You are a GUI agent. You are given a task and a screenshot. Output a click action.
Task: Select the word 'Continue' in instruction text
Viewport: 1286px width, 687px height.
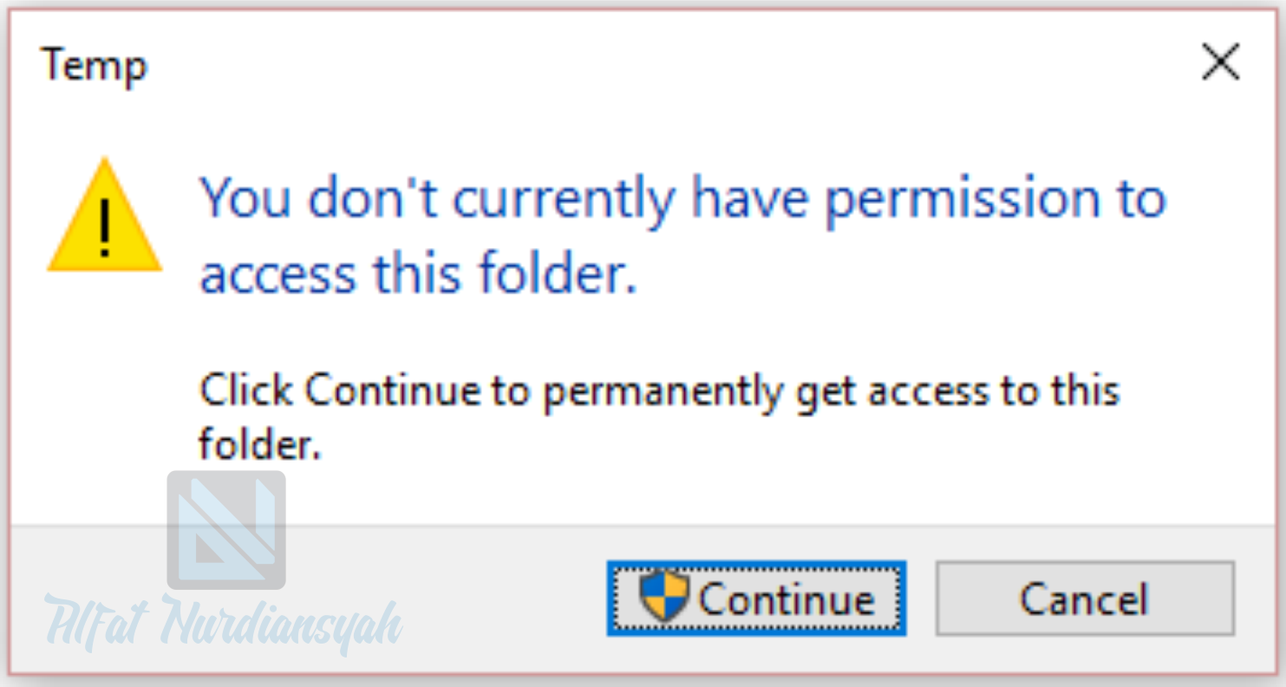pyautogui.click(x=393, y=391)
